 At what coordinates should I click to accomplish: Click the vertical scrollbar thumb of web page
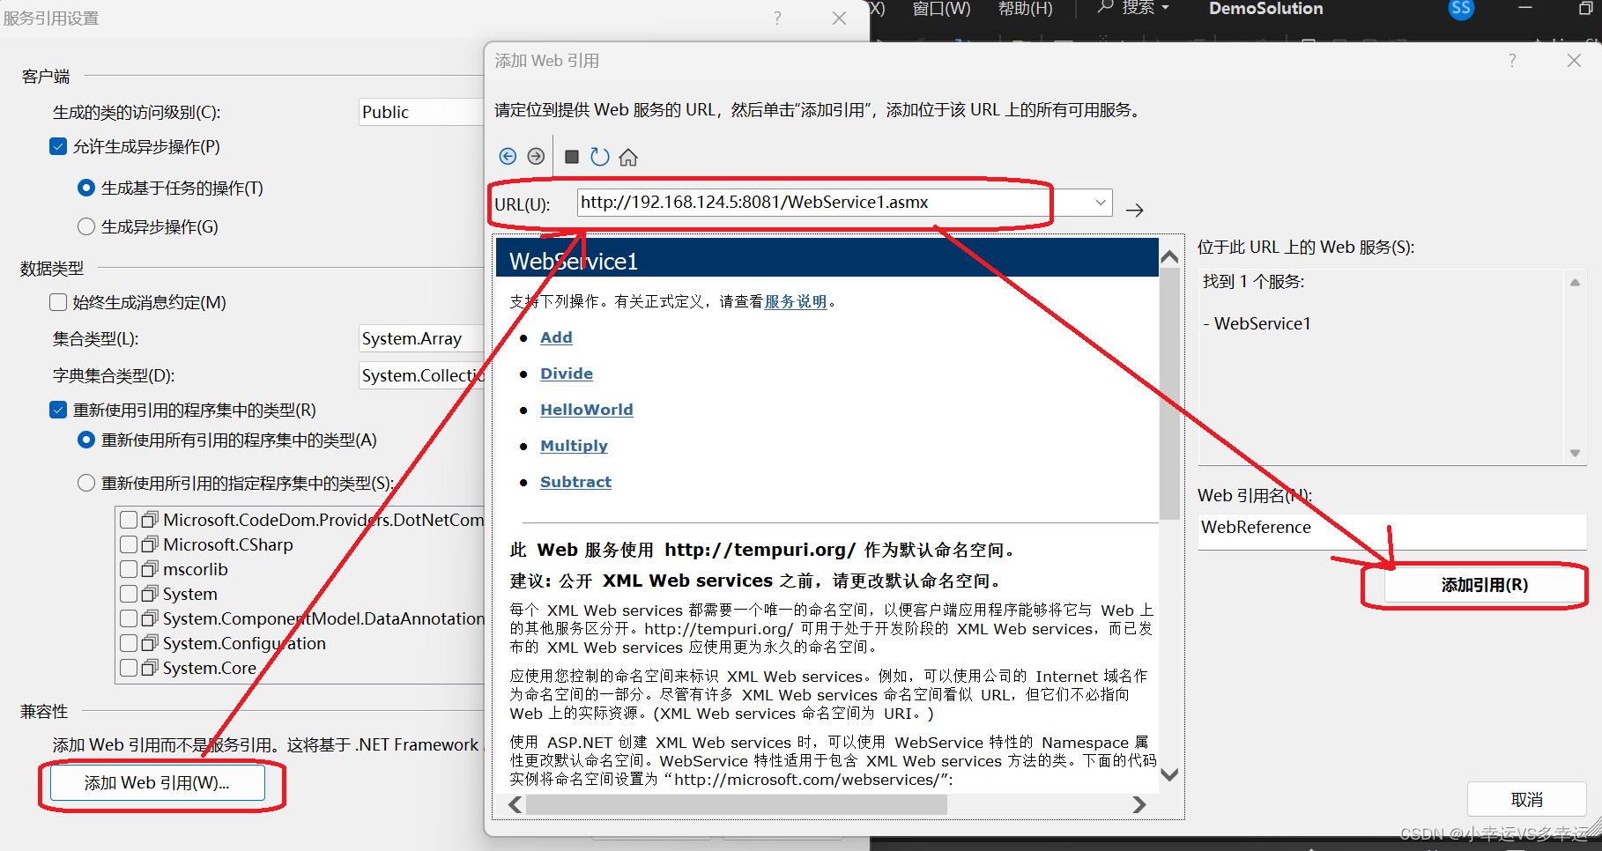click(x=1169, y=394)
